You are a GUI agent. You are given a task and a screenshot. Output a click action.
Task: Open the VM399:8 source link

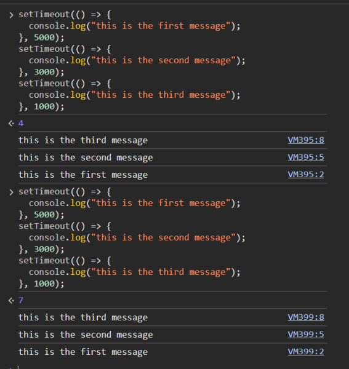pyautogui.click(x=306, y=317)
